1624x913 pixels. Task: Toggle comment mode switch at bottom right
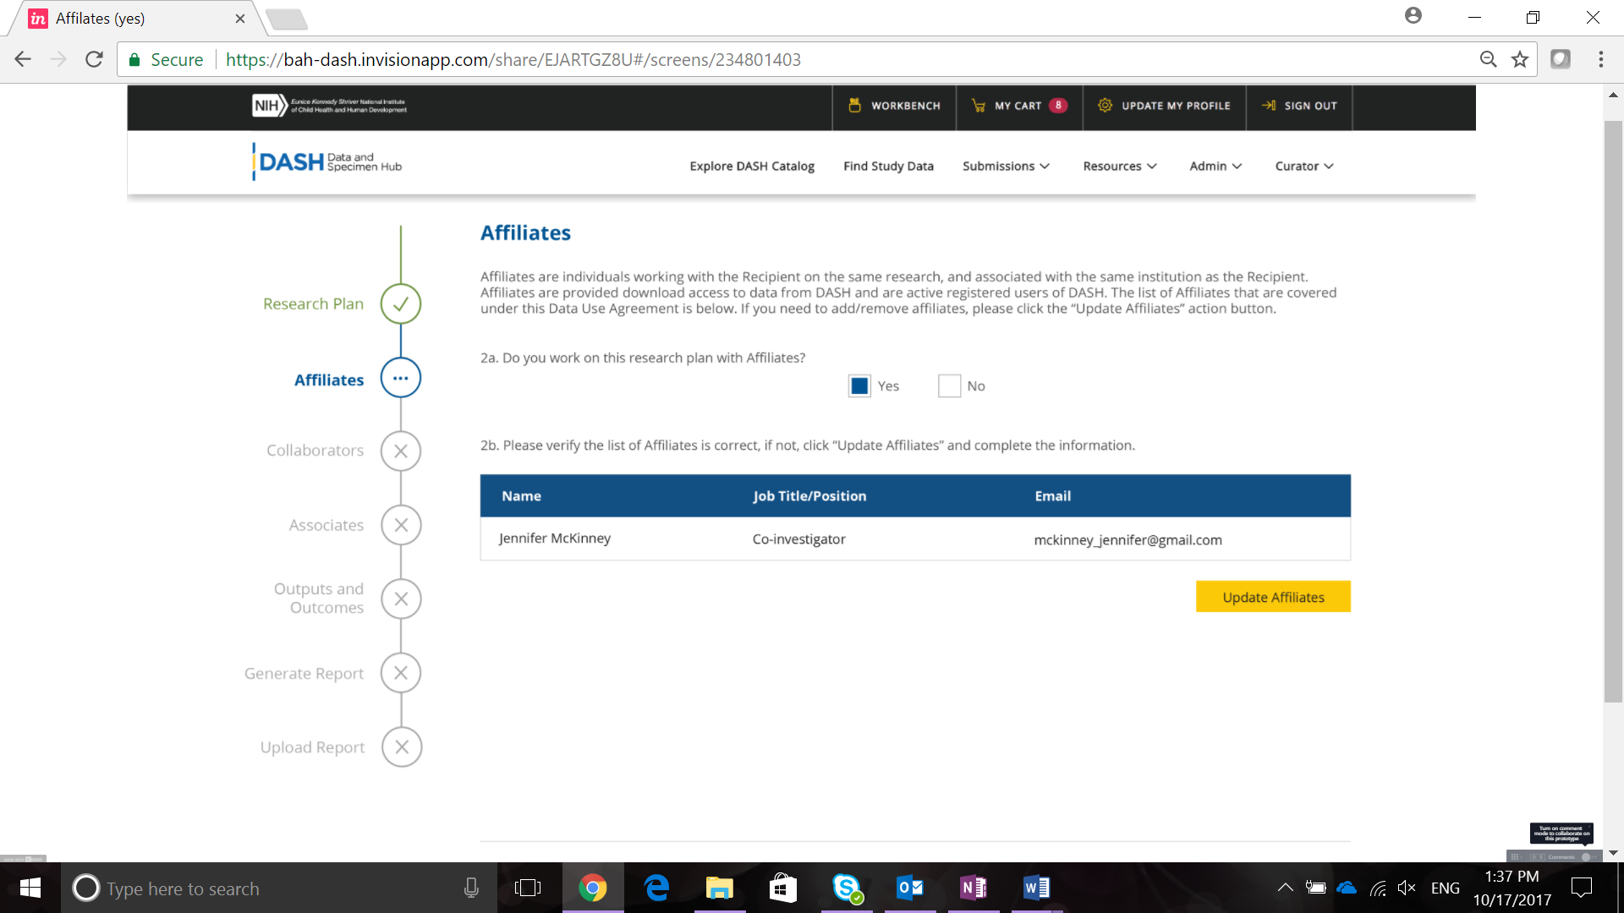click(1588, 856)
